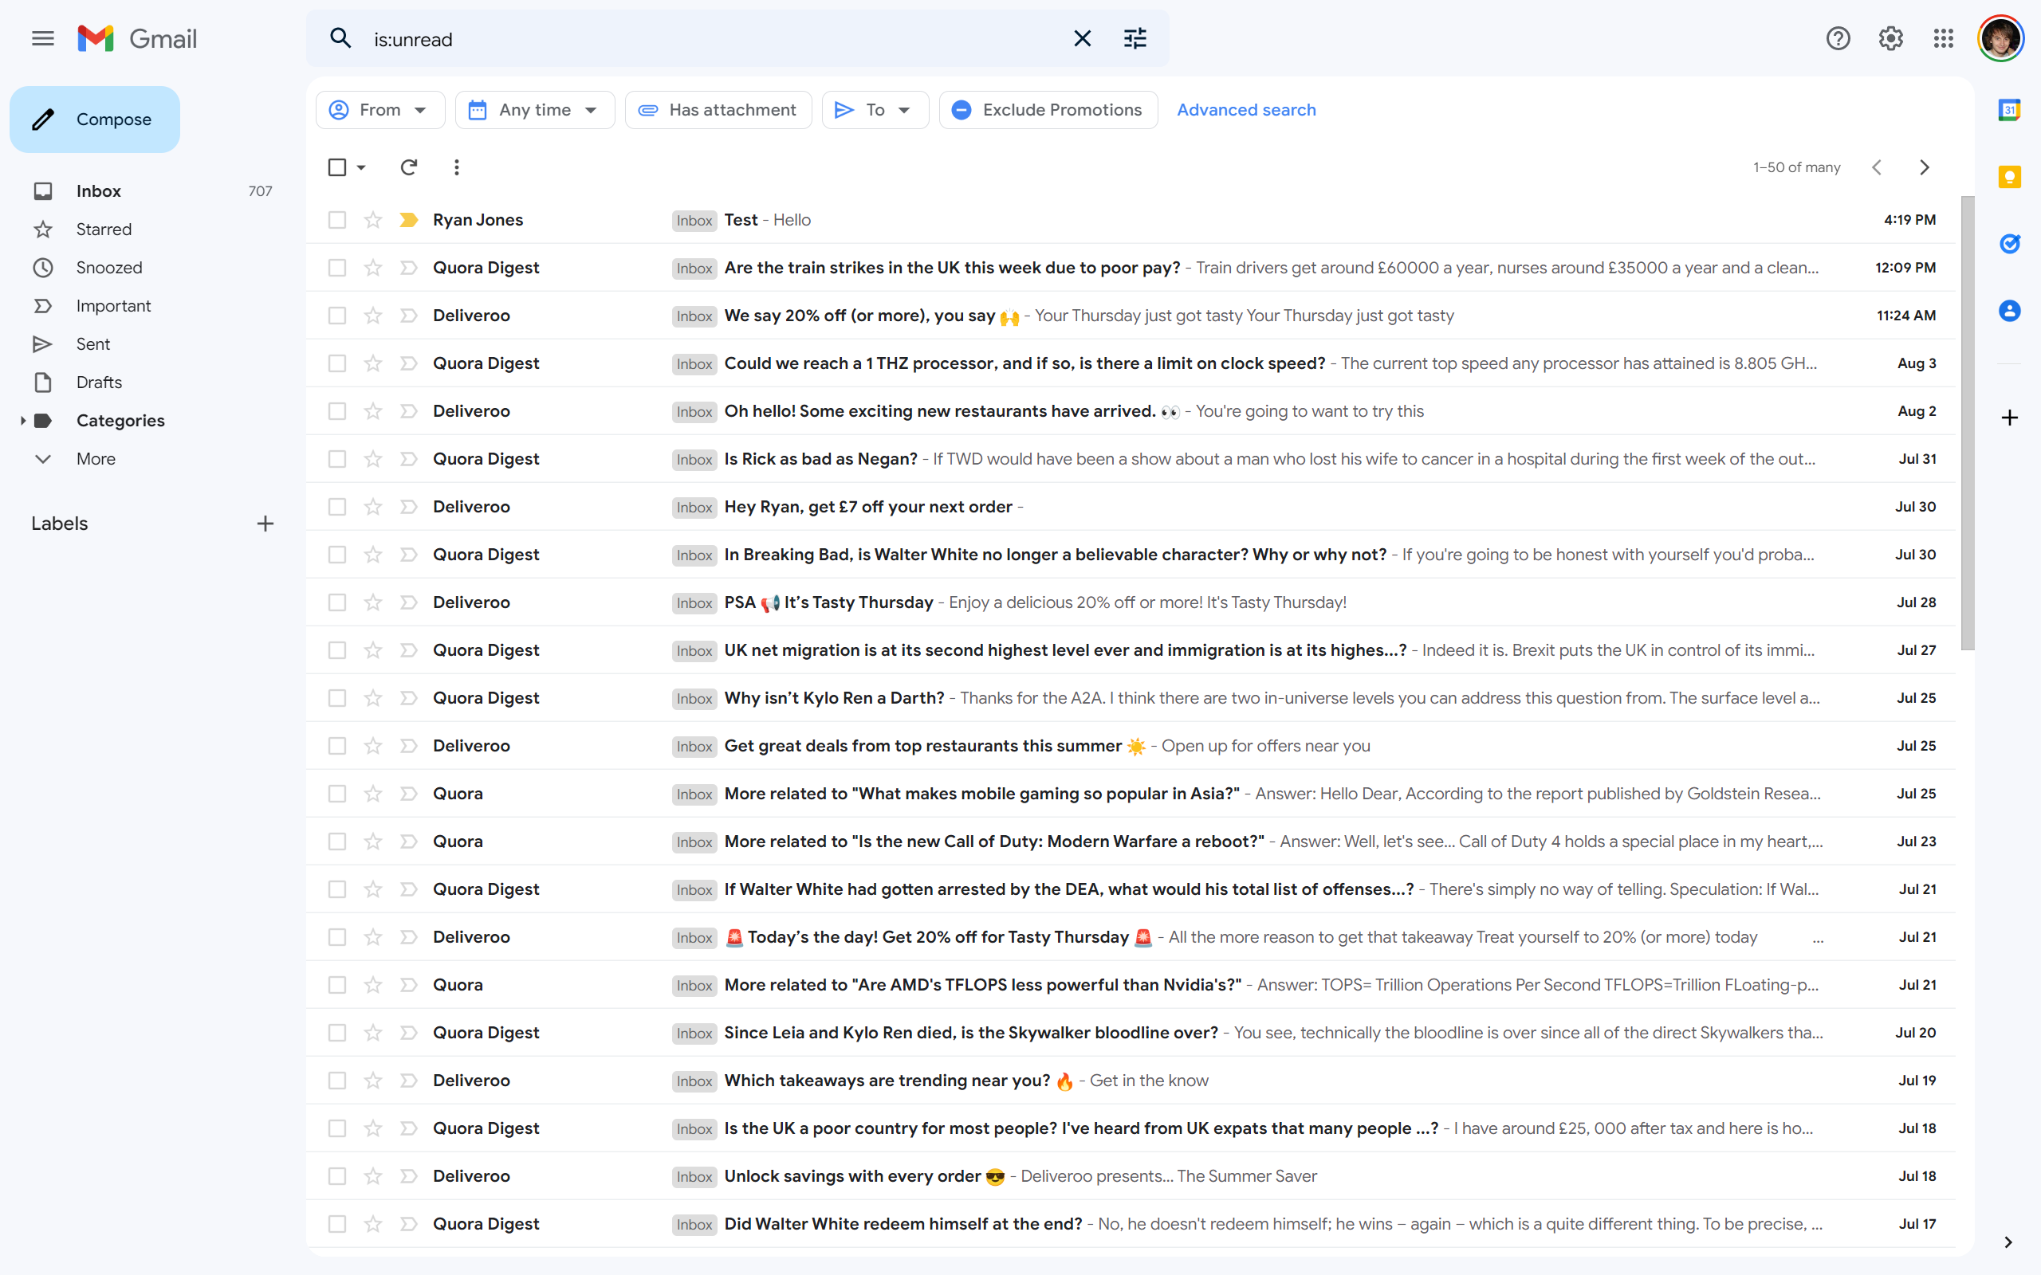The width and height of the screenshot is (2041, 1275).
Task: Check the PSA Tasty Thursday email checkbox
Action: [336, 602]
